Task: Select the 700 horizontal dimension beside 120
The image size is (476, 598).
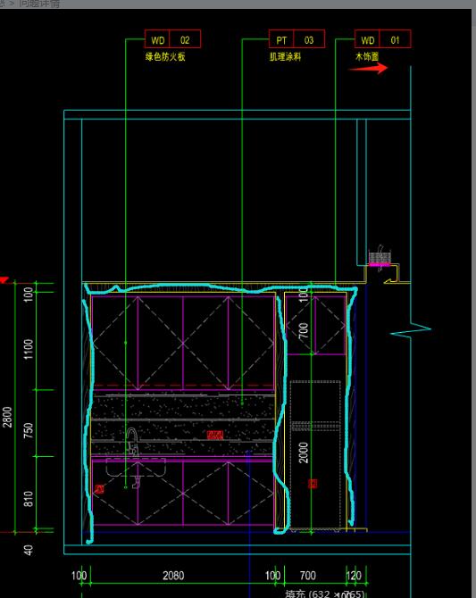Action: pos(307,576)
